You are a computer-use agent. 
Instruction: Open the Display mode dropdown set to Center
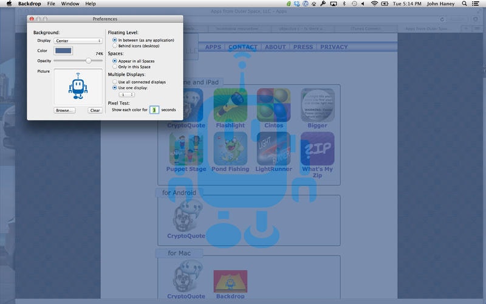pyautogui.click(x=78, y=41)
